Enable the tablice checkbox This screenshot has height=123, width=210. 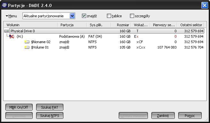click(x=109, y=16)
